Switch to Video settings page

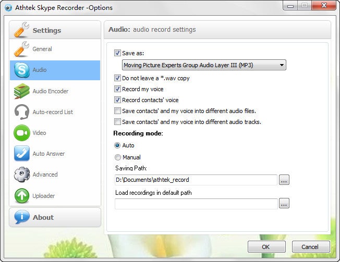55,133
